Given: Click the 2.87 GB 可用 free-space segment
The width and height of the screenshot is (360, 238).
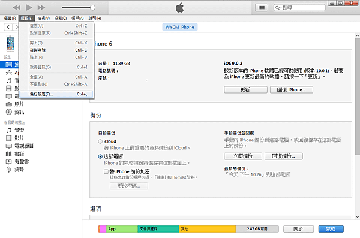Looking at the screenshot, I should [x=257, y=229].
